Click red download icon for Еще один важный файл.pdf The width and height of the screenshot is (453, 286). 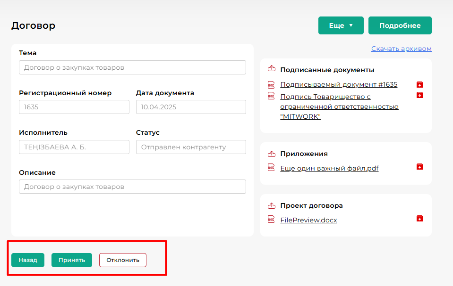[x=419, y=167]
